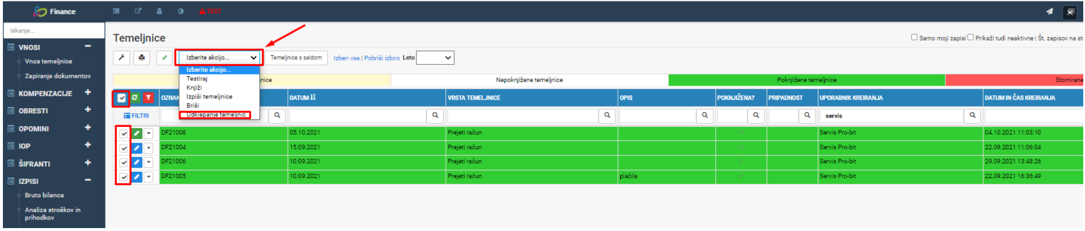The image size is (1085, 231).
Task: Expand the IOP sidebar section
Action: [88, 145]
